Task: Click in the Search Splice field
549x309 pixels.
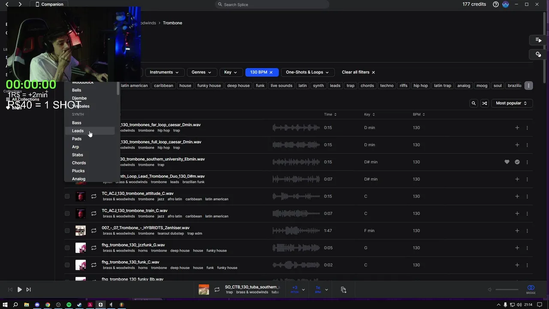Action: tap(272, 4)
